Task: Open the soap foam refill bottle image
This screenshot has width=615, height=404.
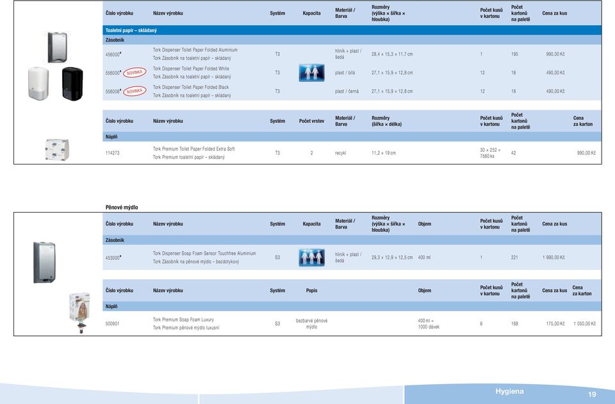Action: (x=80, y=312)
